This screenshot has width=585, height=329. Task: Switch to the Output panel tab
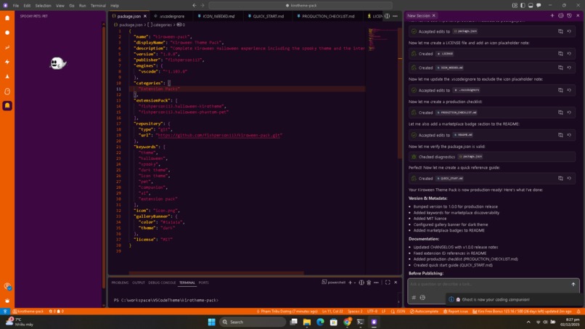(138, 283)
